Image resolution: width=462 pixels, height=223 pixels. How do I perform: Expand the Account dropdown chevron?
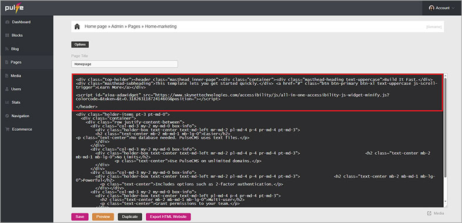click(x=453, y=8)
